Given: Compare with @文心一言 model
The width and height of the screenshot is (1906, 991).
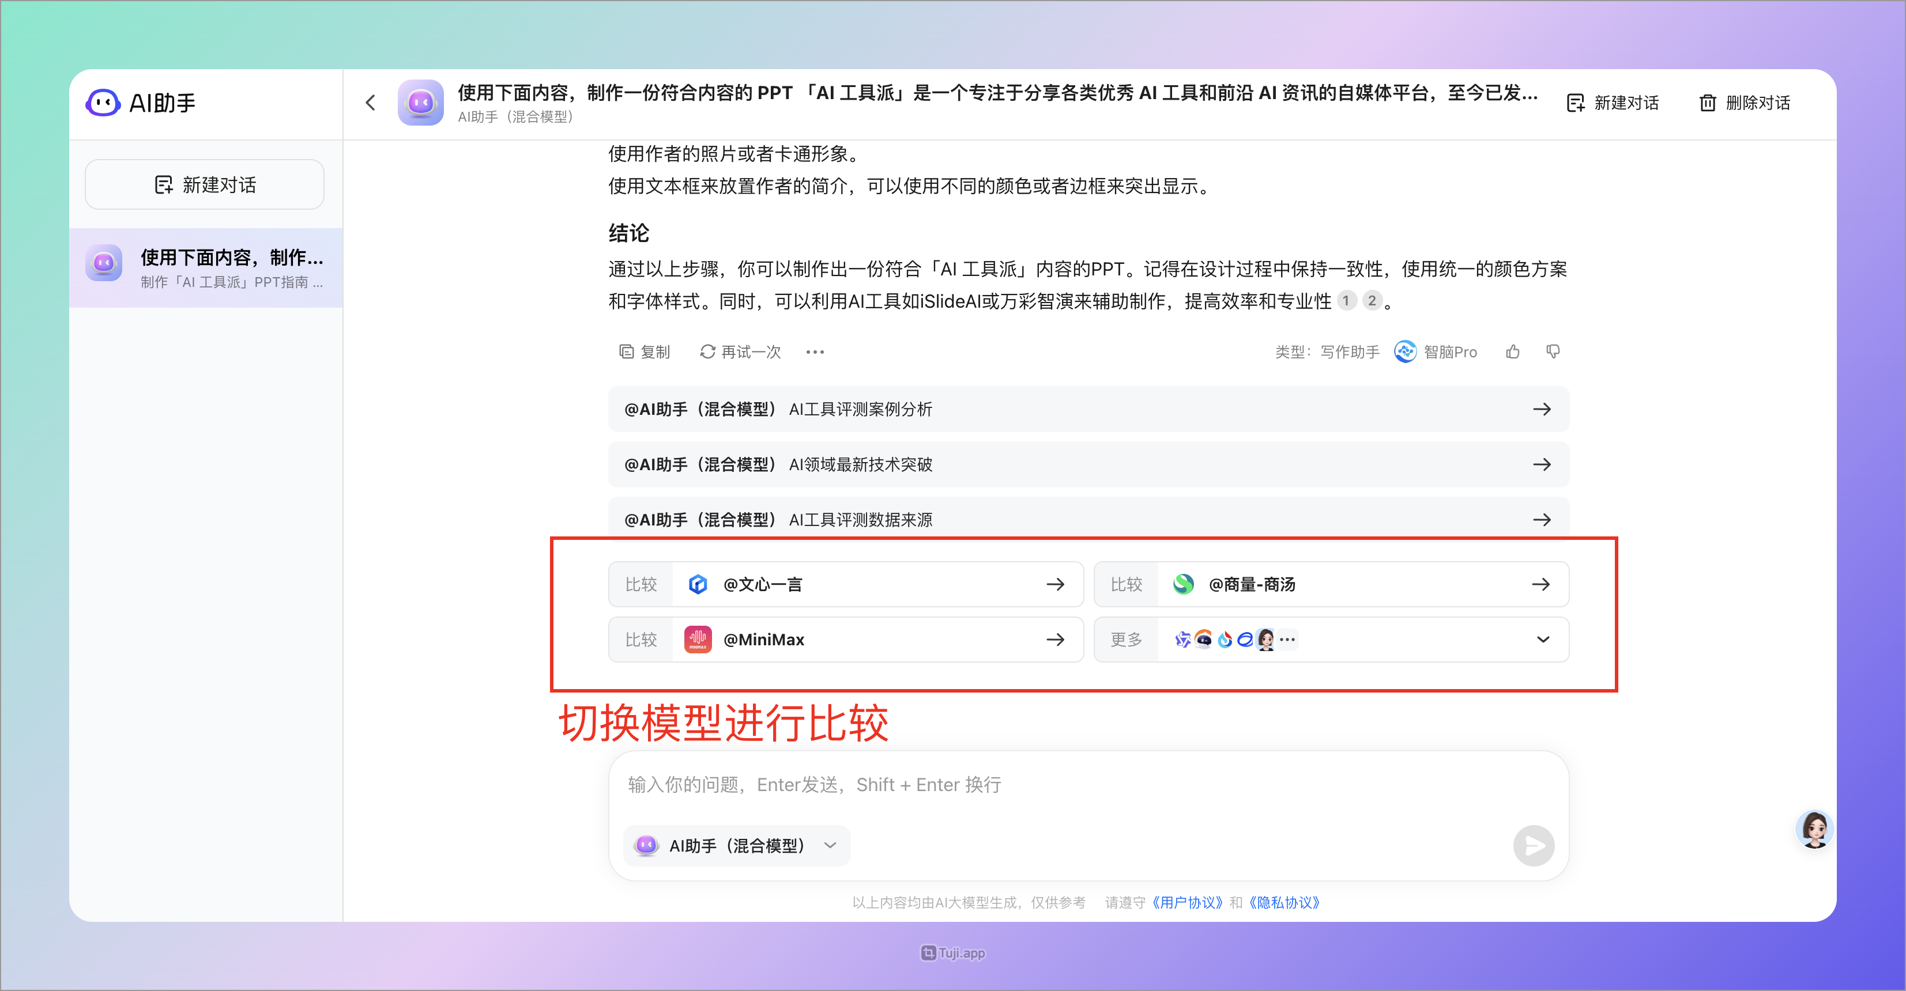Looking at the screenshot, I should point(846,584).
